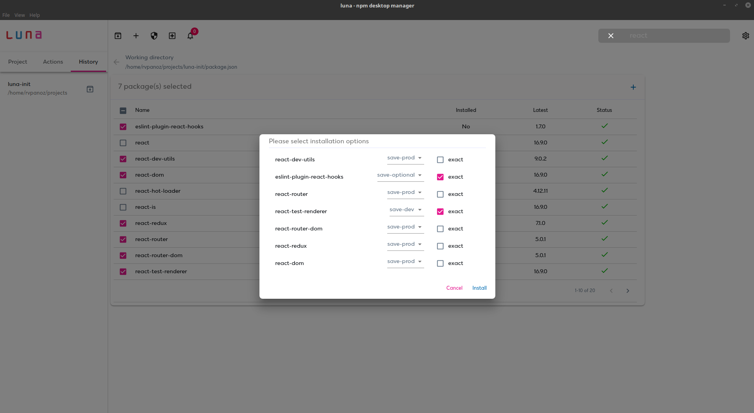754x413 pixels.
Task: Click the blue plus icon in packages header
Action: 633,87
